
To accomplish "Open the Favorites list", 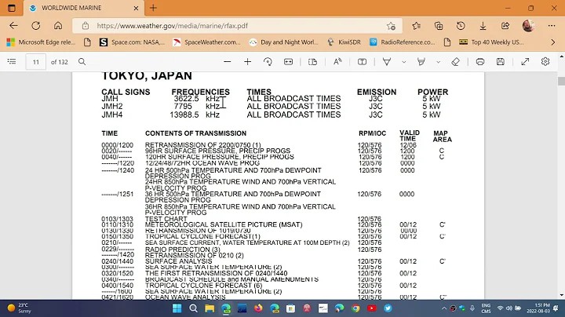I will 416,26.
